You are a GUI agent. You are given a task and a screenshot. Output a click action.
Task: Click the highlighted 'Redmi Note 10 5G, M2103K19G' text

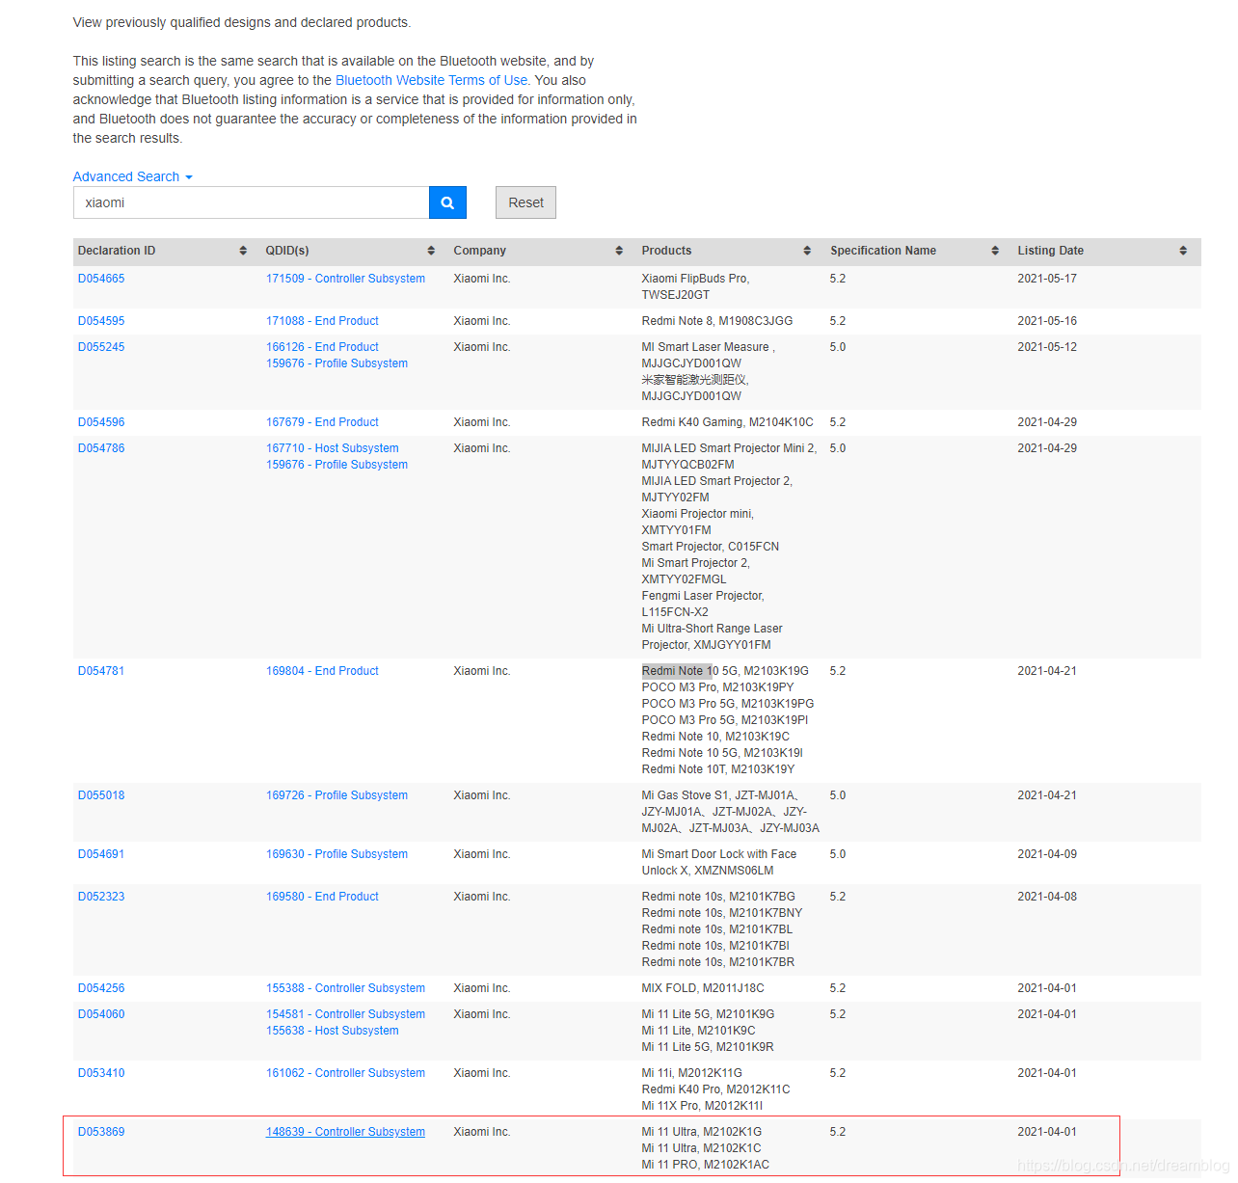coord(725,671)
